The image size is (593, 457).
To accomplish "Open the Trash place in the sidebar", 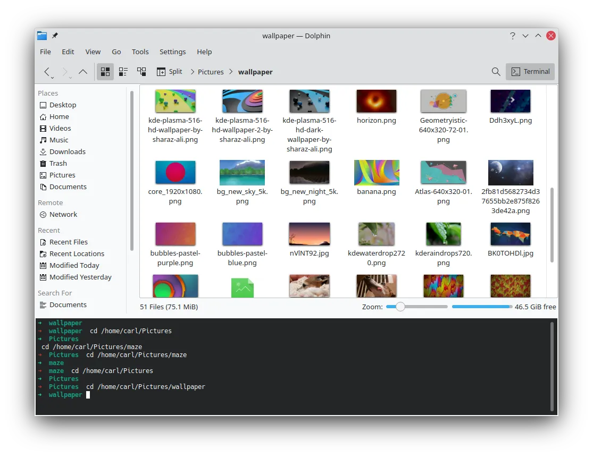I will tap(57, 163).
